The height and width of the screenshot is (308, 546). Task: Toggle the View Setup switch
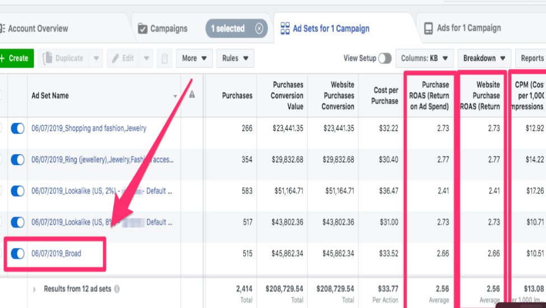(385, 58)
